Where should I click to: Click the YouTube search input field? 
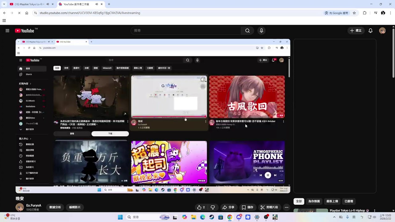point(186,31)
